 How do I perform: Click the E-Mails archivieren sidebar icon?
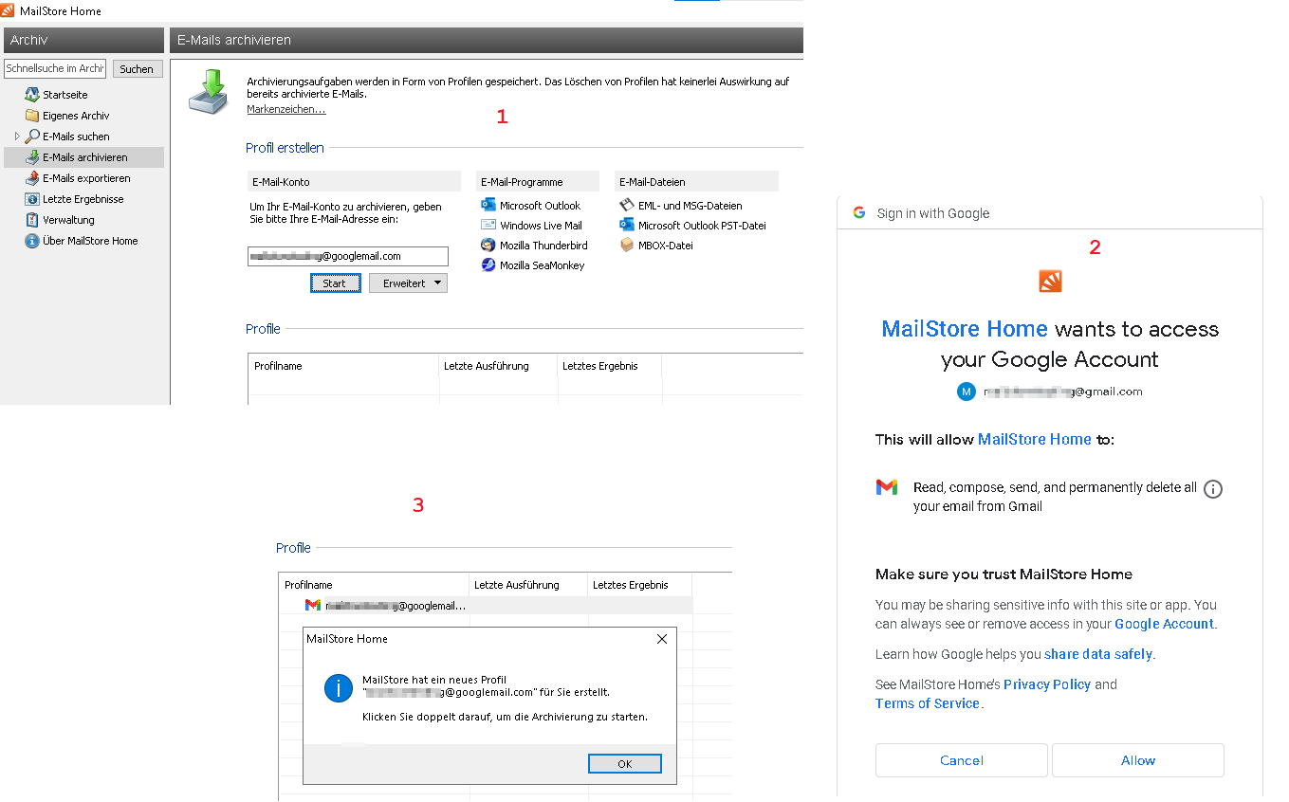[32, 157]
